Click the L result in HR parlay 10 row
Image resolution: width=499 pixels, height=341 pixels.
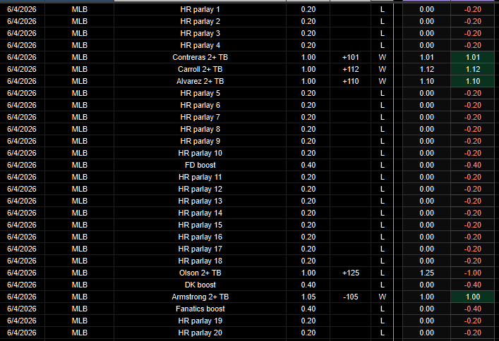383,153
